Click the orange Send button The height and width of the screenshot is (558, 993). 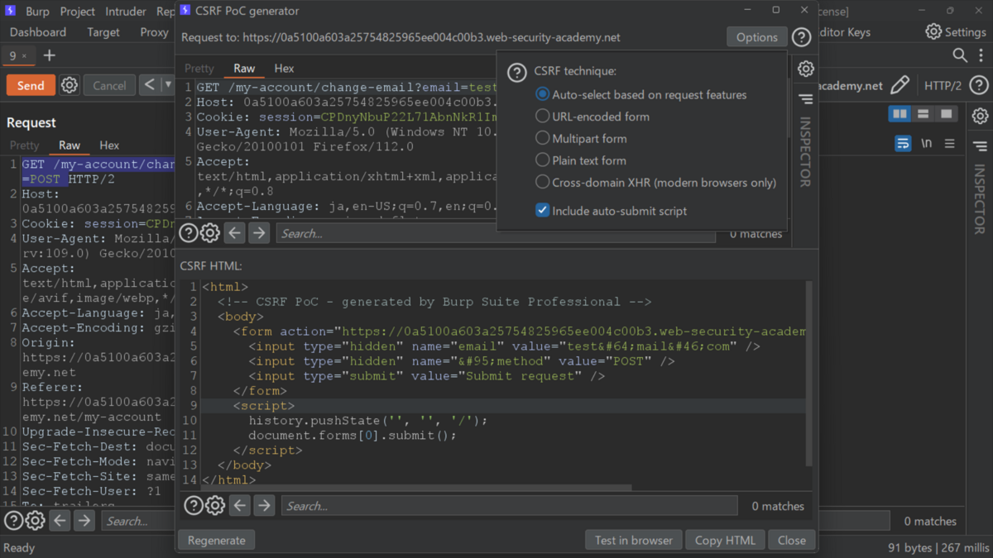(x=31, y=85)
